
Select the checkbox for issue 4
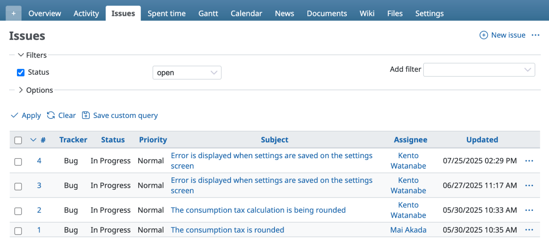tap(18, 161)
